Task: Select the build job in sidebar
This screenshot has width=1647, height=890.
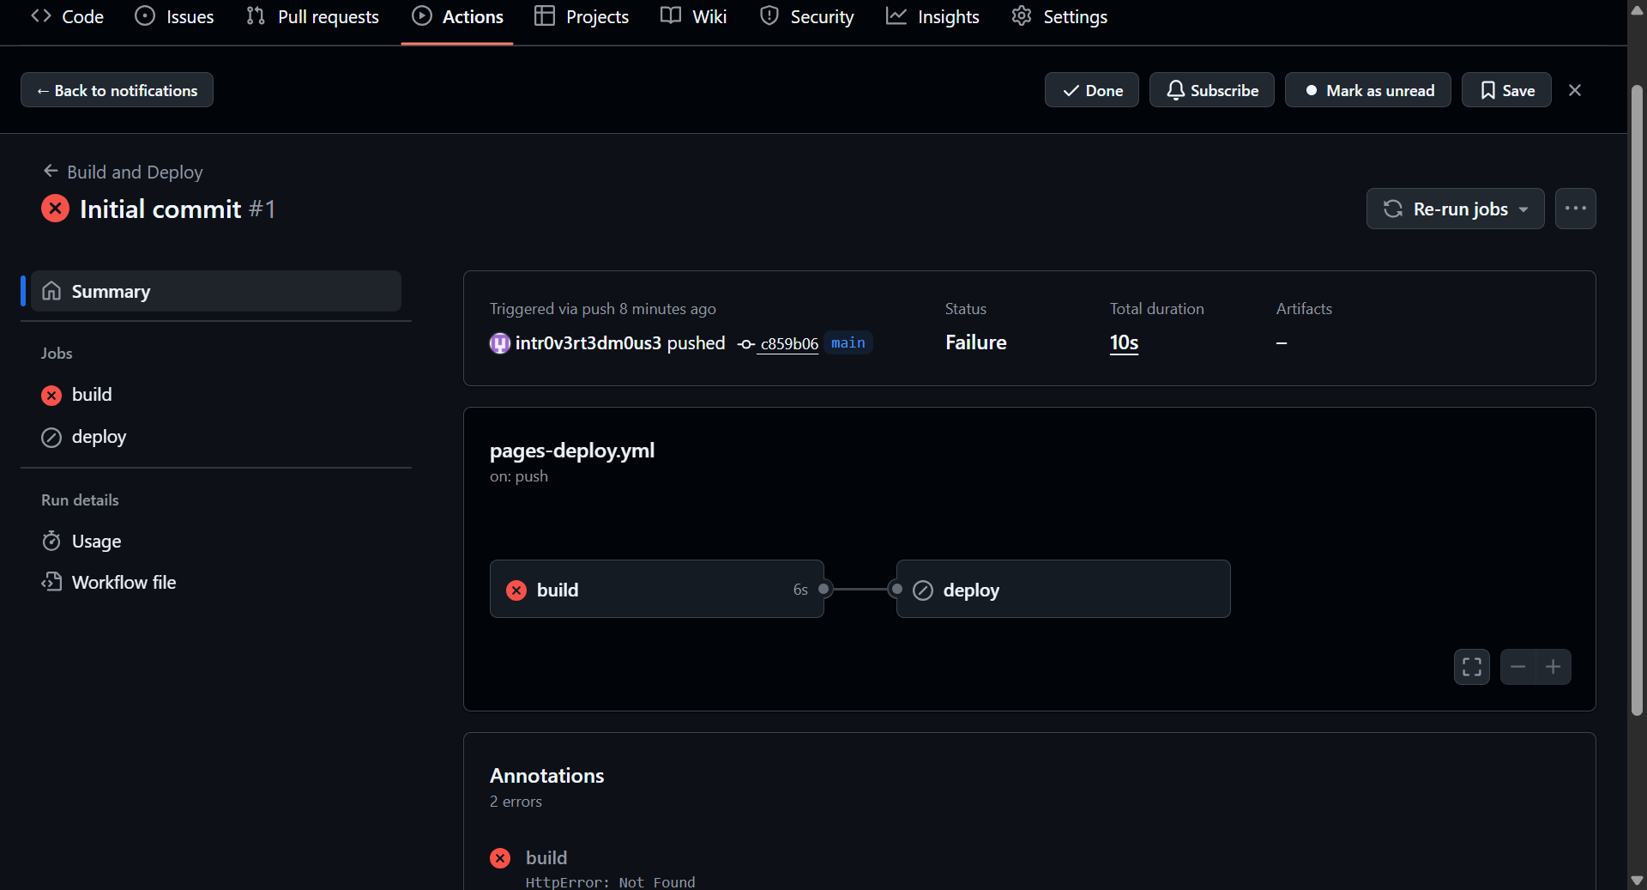Action: coord(92,395)
